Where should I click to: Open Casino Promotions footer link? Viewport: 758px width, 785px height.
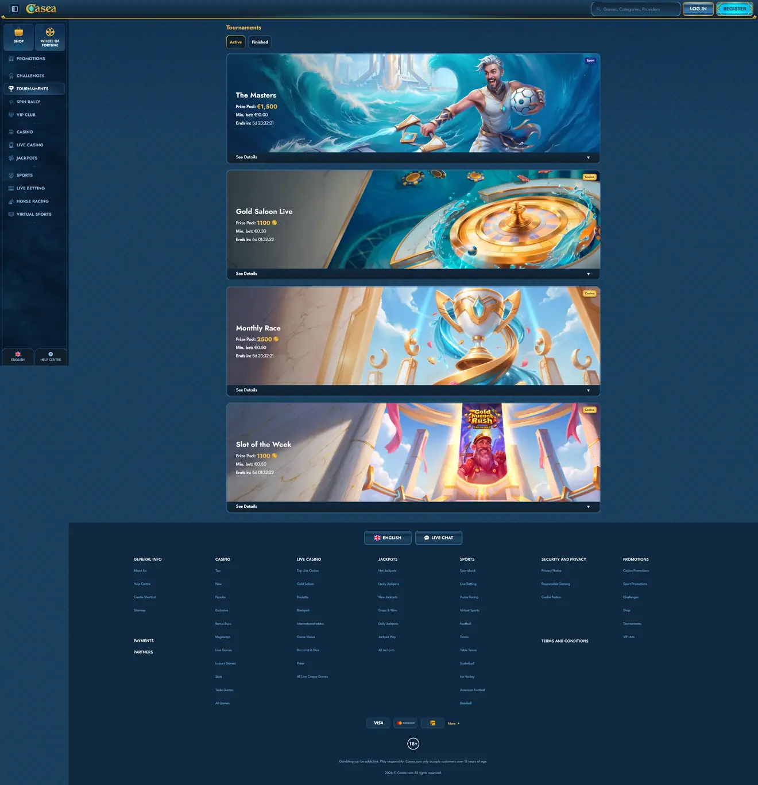[x=636, y=571]
